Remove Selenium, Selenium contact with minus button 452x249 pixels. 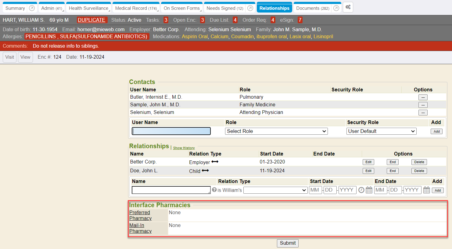pyautogui.click(x=423, y=113)
